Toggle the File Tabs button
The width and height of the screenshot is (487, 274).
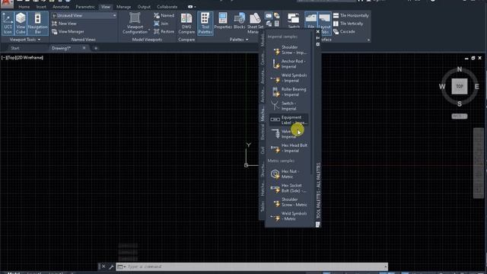click(x=310, y=21)
